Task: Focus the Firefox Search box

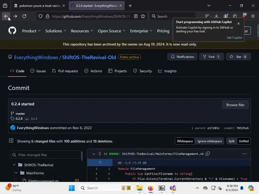Action: [x=172, y=16]
